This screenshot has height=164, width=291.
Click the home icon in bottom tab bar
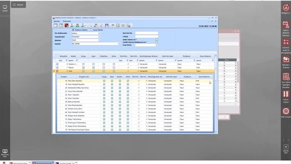pyautogui.click(x=4, y=163)
